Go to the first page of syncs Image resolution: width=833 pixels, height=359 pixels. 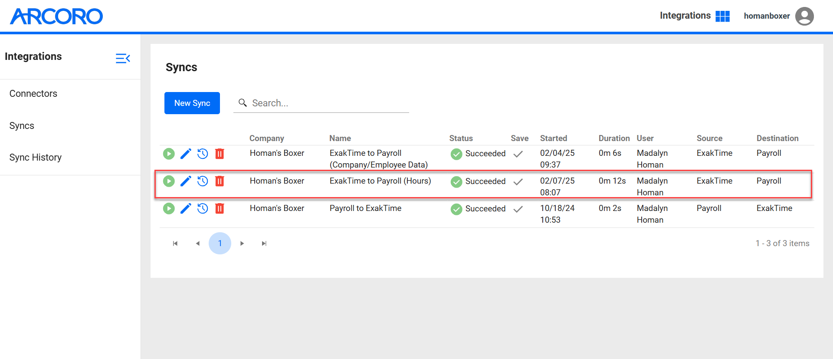(175, 244)
